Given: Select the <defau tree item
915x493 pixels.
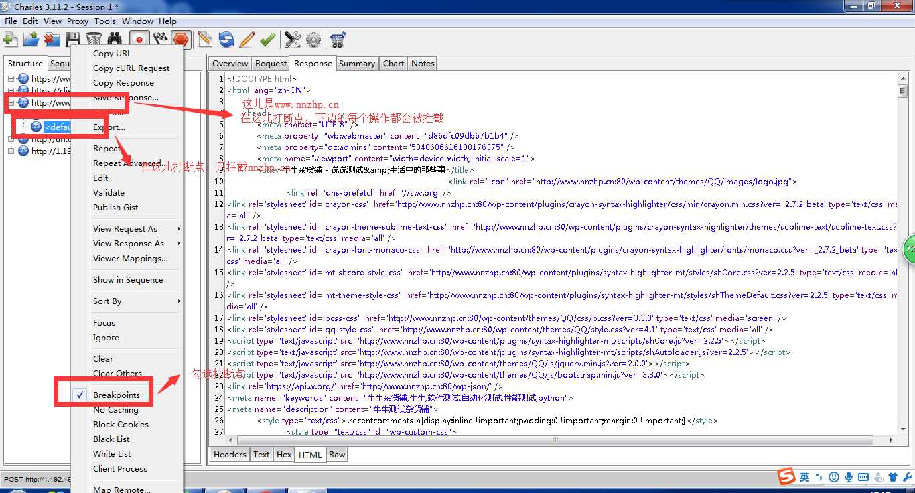Looking at the screenshot, I should (58, 127).
